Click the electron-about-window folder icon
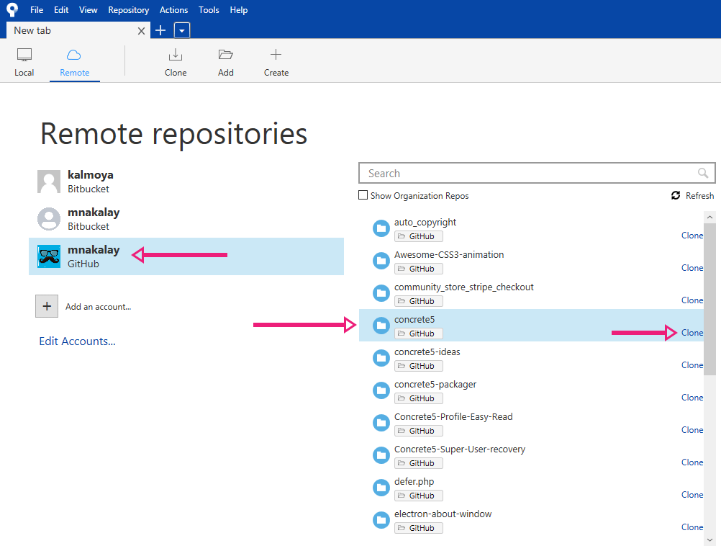 pos(381,520)
